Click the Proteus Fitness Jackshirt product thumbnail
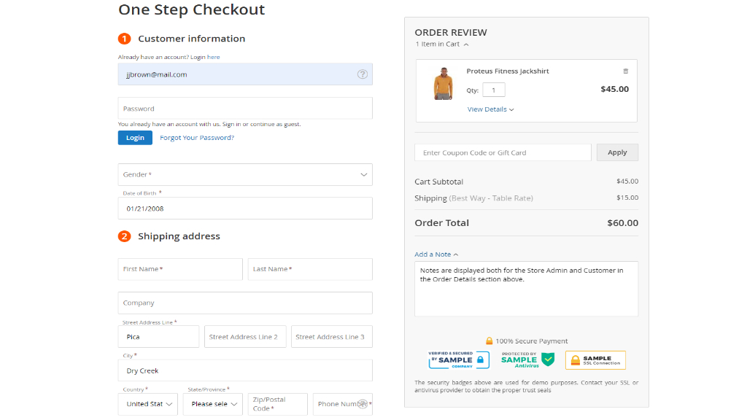Viewport: 747px width, 420px height. [443, 84]
